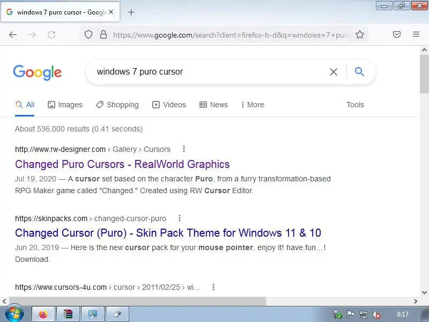
Task: Click the security shield tray icon
Action: [338, 314]
